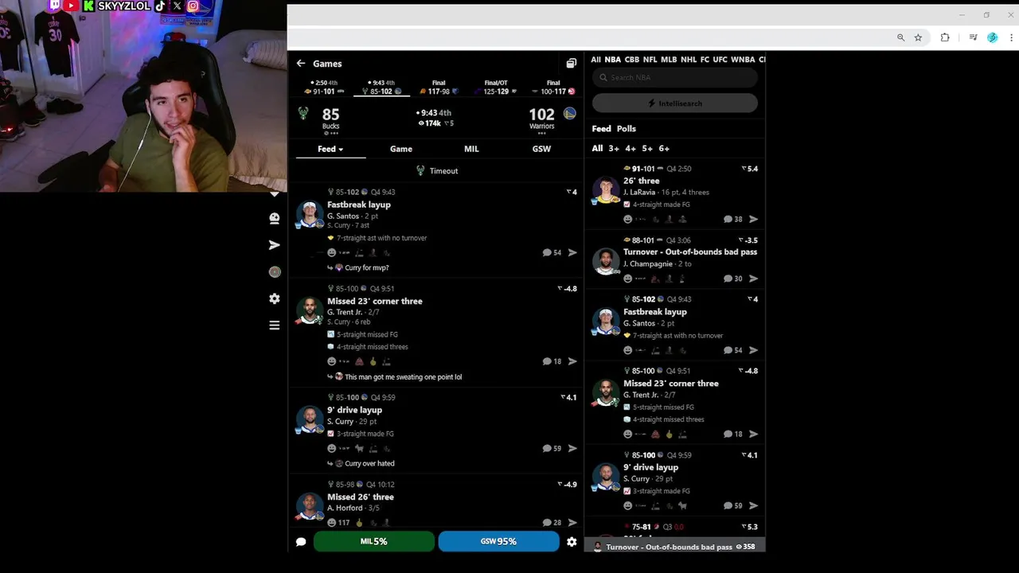Click the Search NBA field
Viewport: 1019px width, 573px height.
[675, 77]
